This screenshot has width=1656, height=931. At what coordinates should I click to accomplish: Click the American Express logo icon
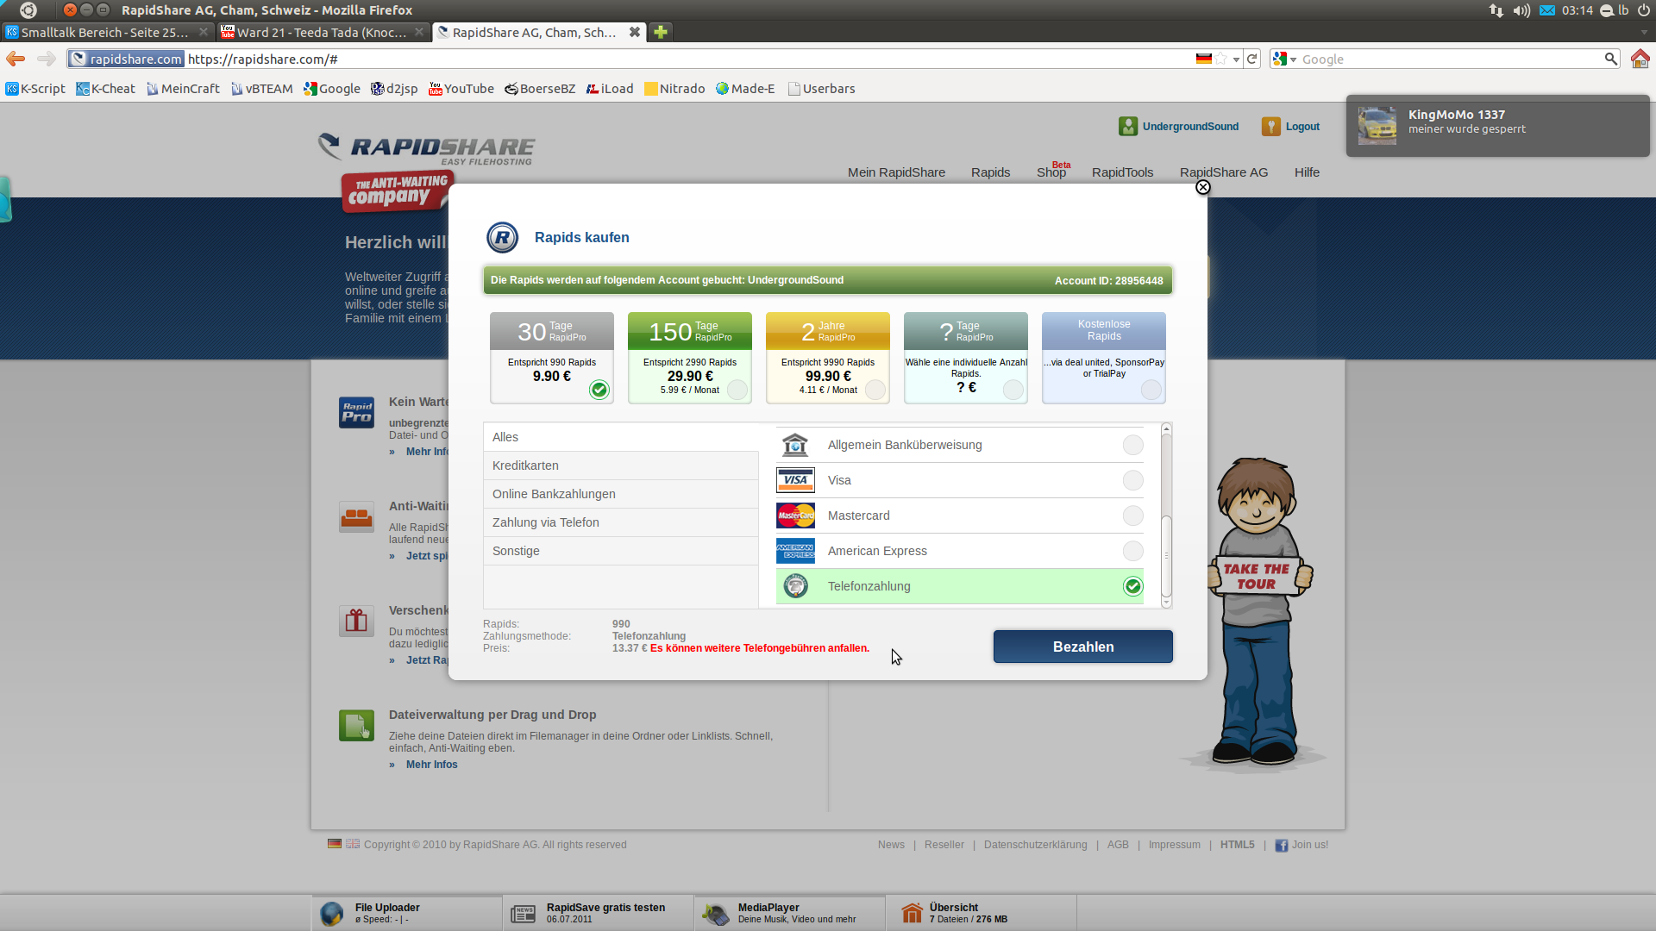tap(795, 551)
